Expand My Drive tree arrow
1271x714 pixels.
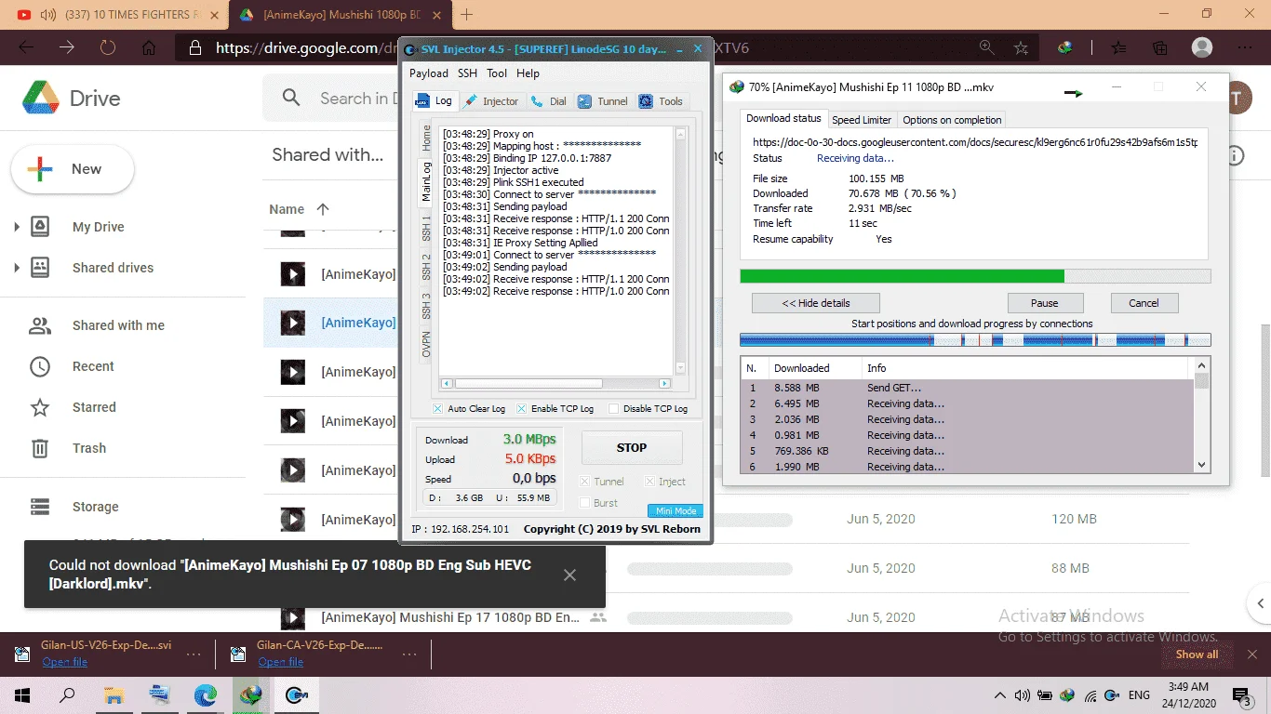click(x=17, y=227)
